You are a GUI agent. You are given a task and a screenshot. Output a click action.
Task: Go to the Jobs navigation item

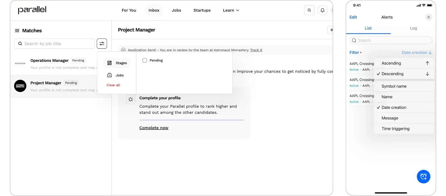[176, 10]
